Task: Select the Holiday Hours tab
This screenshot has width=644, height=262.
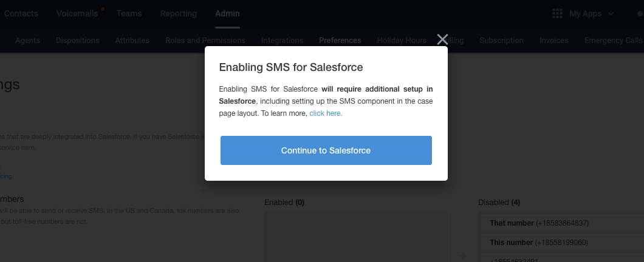Action: [402, 41]
